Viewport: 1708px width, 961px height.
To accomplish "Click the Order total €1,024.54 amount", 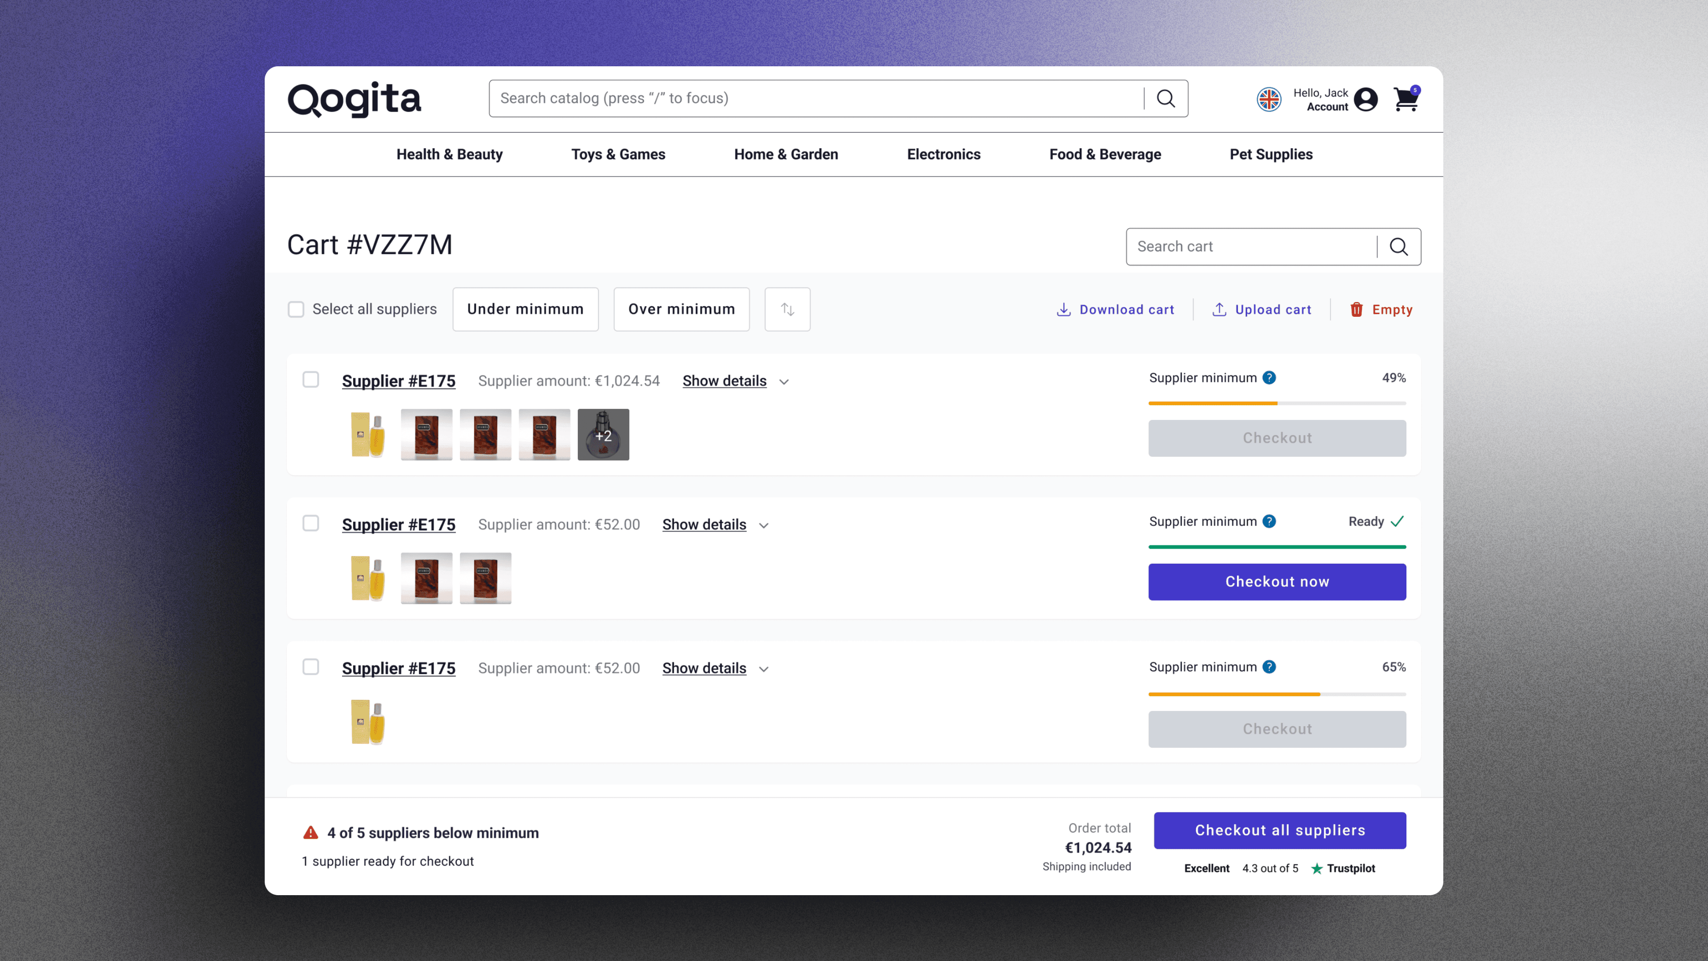I will pos(1098,848).
